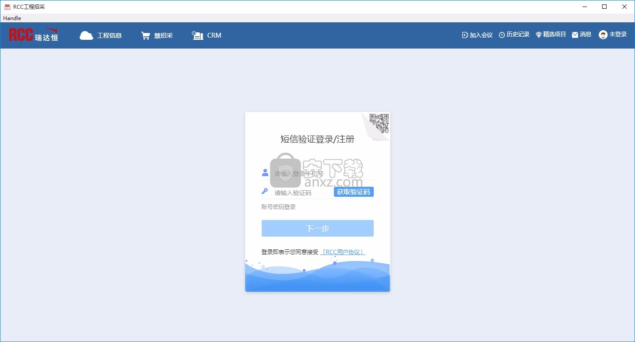This screenshot has height=342, width=635.
Task: Open the RCC用户协议 link
Action: pyautogui.click(x=343, y=252)
